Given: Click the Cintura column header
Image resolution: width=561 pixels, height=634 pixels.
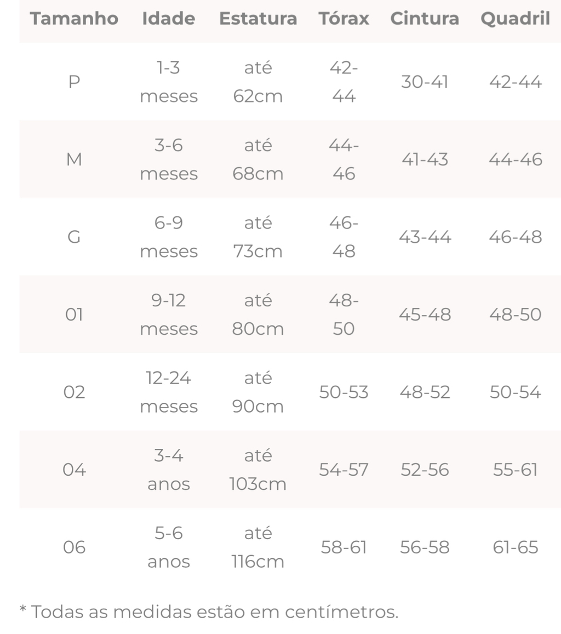Looking at the screenshot, I should point(425,19).
